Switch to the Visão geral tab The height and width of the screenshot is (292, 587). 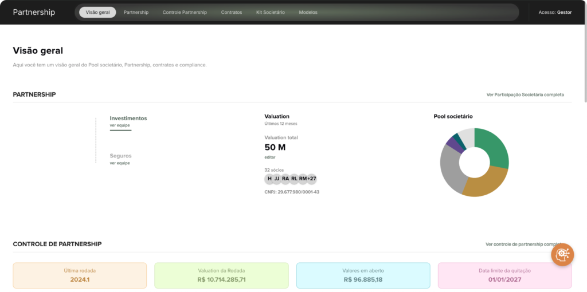[x=97, y=12]
